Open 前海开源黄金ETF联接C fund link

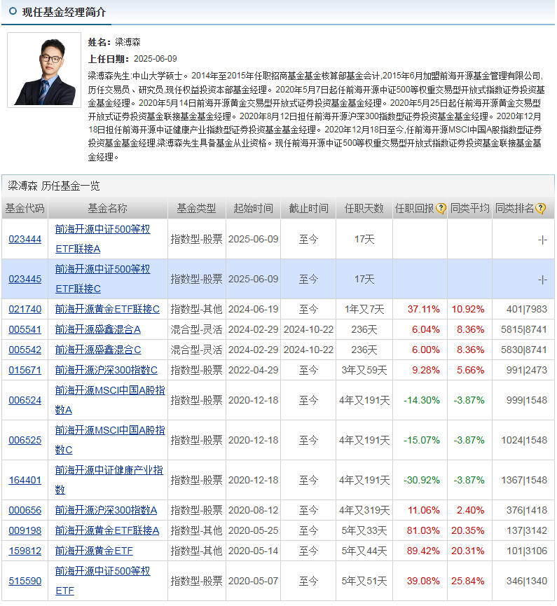coord(107,309)
